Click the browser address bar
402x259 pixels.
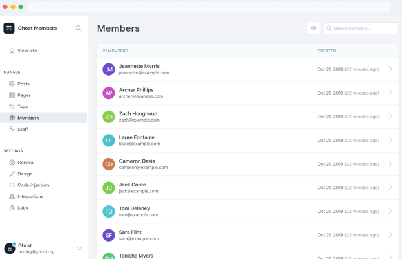209,7
